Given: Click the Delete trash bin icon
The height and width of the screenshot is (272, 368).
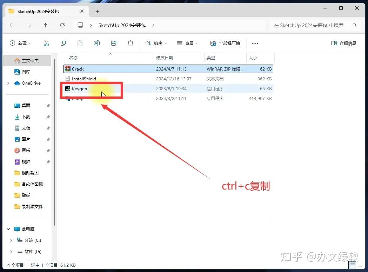Looking at the screenshot, I should [x=131, y=43].
